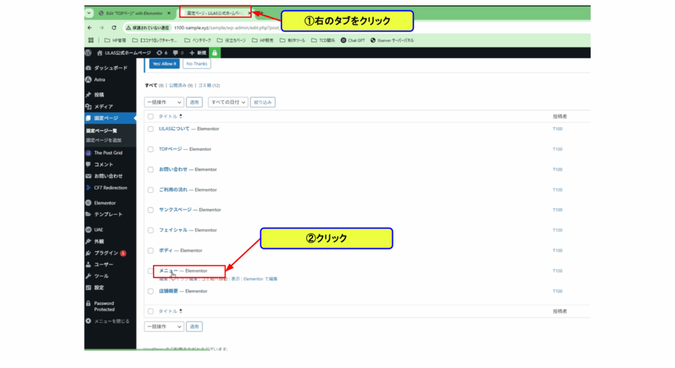Show the ゴミ箱 (12) pages
The image size is (675, 368).
pyautogui.click(x=209, y=86)
